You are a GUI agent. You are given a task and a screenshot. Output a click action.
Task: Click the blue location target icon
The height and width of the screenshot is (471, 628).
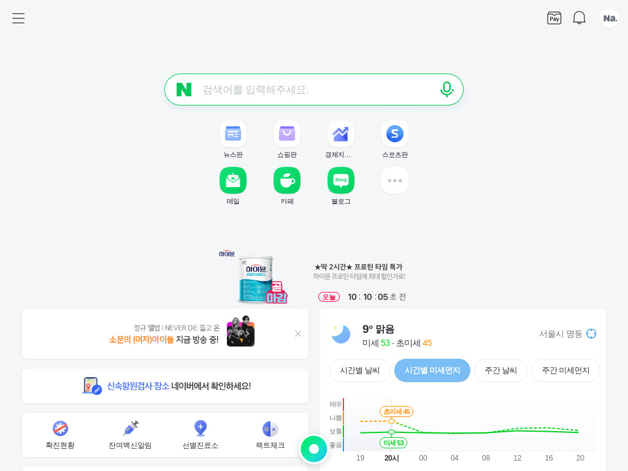click(591, 334)
